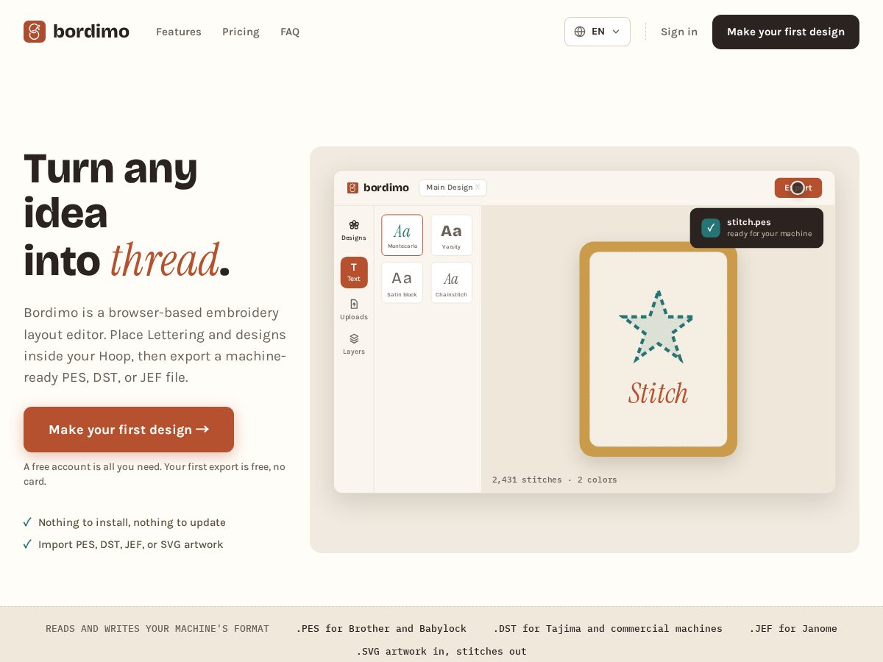Choose the Montecarlo font tile
The image size is (883, 662).
click(x=403, y=235)
